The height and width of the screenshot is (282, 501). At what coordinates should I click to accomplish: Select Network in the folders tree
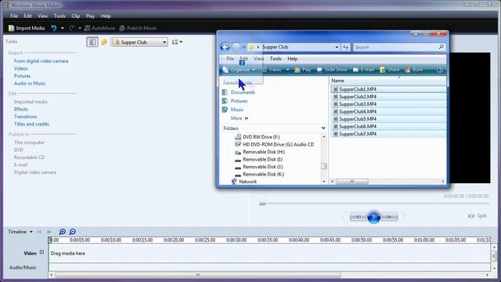(x=244, y=182)
